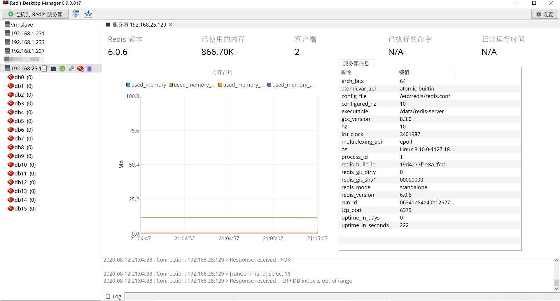The image size is (560, 301).
Task: Open database db14 in the tree
Action: [x=22, y=200]
